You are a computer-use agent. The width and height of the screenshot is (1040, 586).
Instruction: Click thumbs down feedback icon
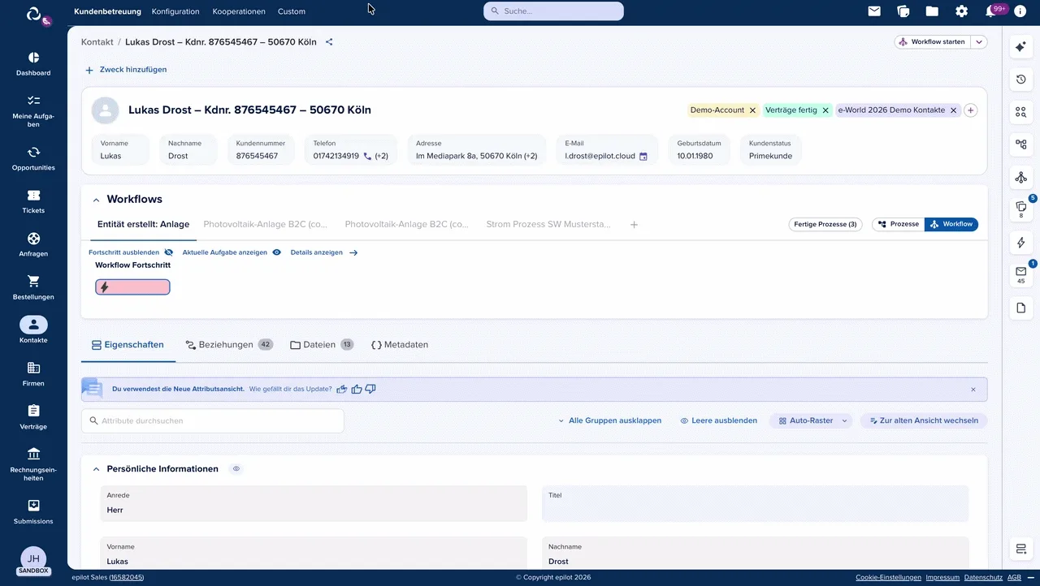(x=370, y=389)
